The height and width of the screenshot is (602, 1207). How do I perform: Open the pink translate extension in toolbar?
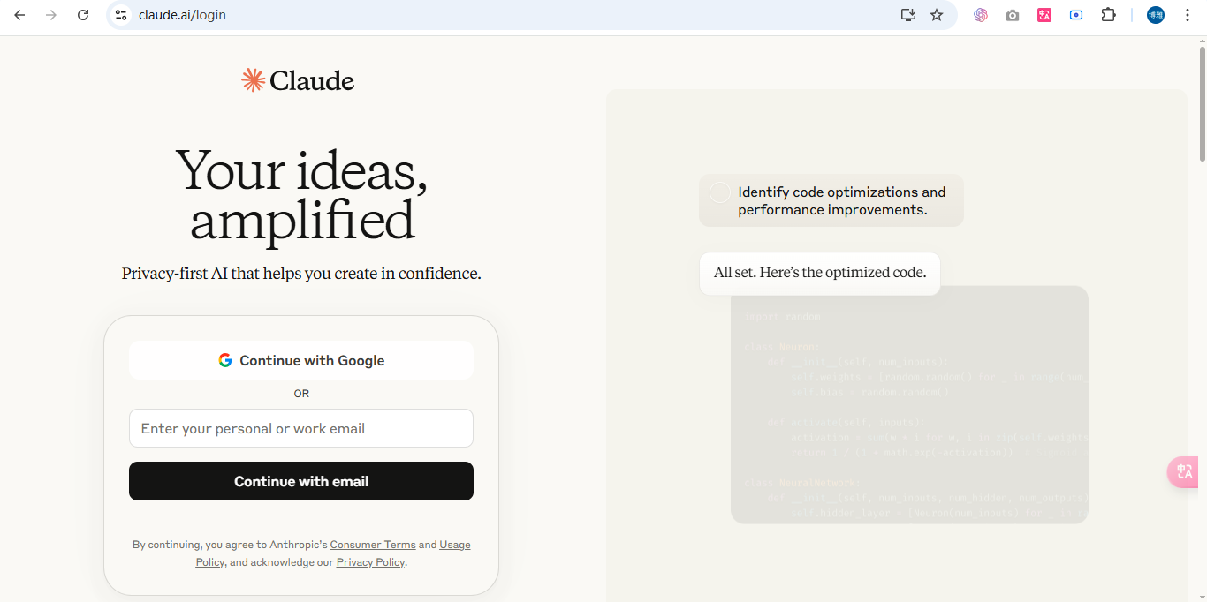pyautogui.click(x=1044, y=15)
